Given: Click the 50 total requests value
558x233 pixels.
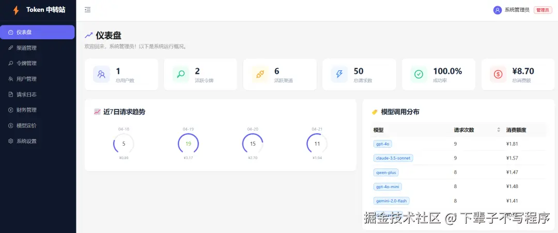Looking at the screenshot, I should pyautogui.click(x=359, y=71).
